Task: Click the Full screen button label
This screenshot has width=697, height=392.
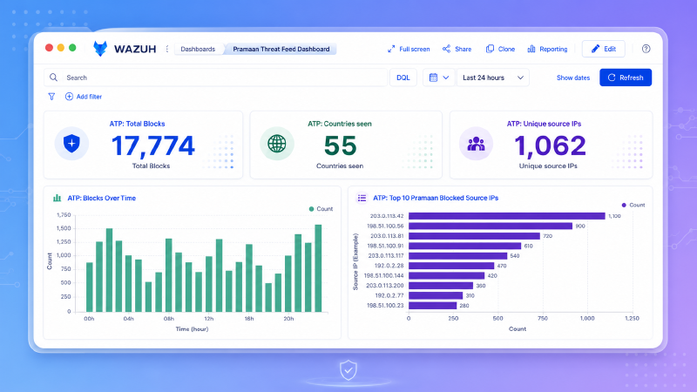Action: pos(415,49)
